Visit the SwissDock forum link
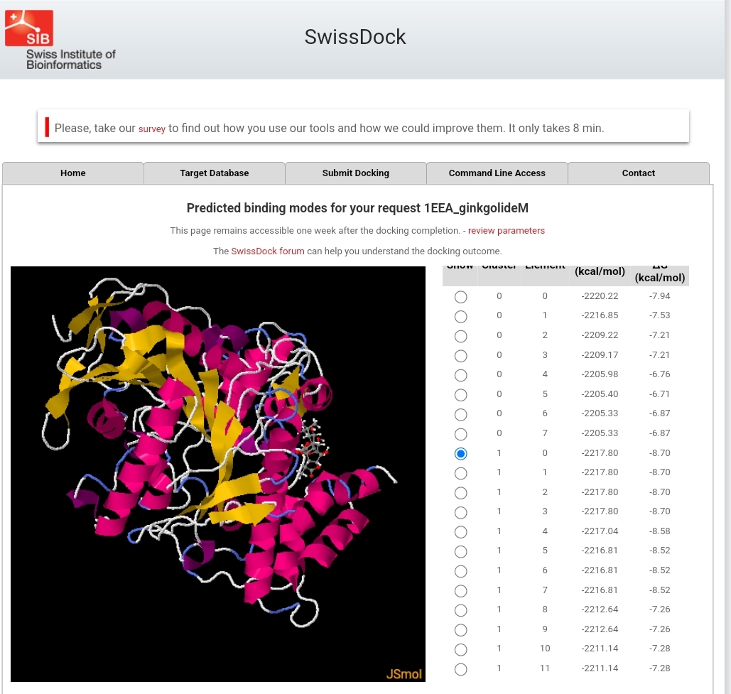 click(267, 251)
